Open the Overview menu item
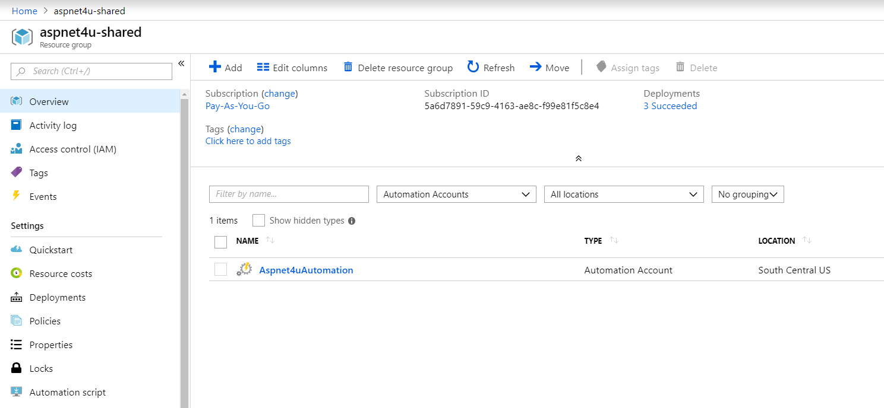The height and width of the screenshot is (408, 884). (x=90, y=101)
